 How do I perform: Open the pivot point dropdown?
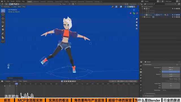point(70,4)
